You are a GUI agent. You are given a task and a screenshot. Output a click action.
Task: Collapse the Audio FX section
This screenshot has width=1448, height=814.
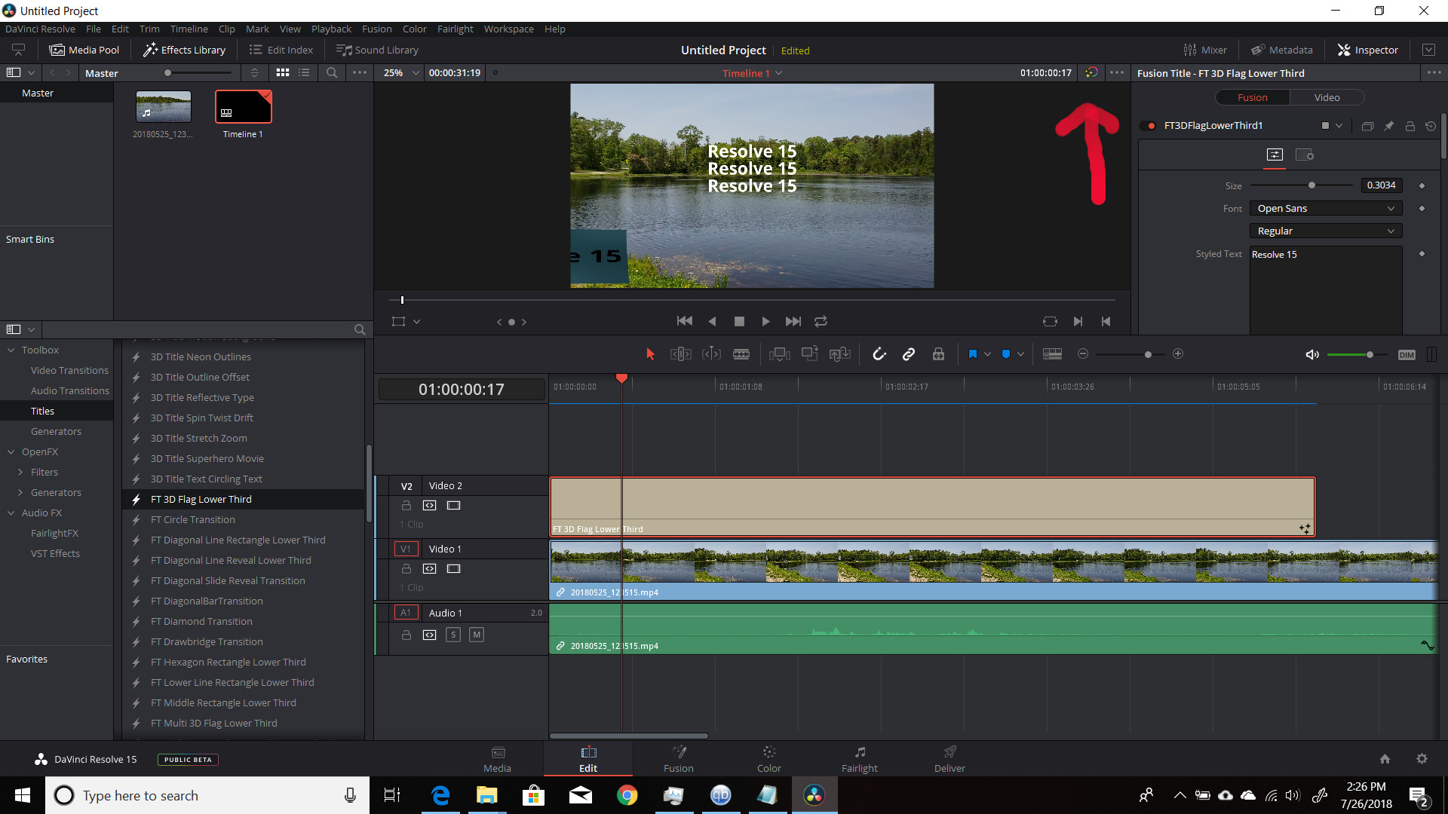[11, 513]
